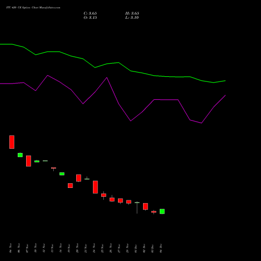The width and height of the screenshot is (261, 261).
Task: Click the red candle for 02 Dec
Action: pyautogui.click(x=146, y=206)
